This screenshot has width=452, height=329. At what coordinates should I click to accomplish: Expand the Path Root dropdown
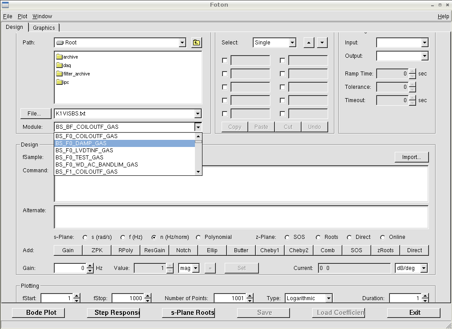(182, 43)
